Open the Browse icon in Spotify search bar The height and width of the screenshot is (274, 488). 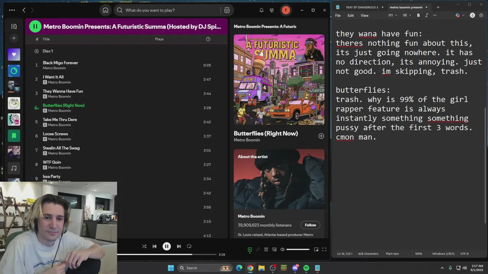tap(227, 10)
